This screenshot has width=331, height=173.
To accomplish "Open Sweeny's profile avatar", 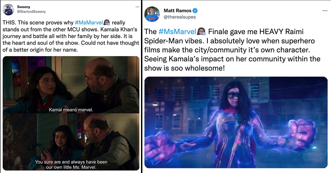I will [8, 9].
